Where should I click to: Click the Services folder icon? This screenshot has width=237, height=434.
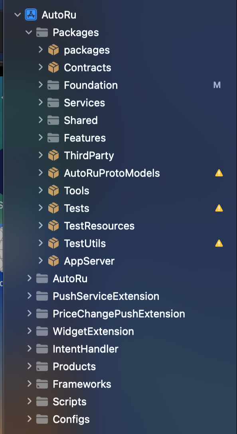(x=53, y=103)
